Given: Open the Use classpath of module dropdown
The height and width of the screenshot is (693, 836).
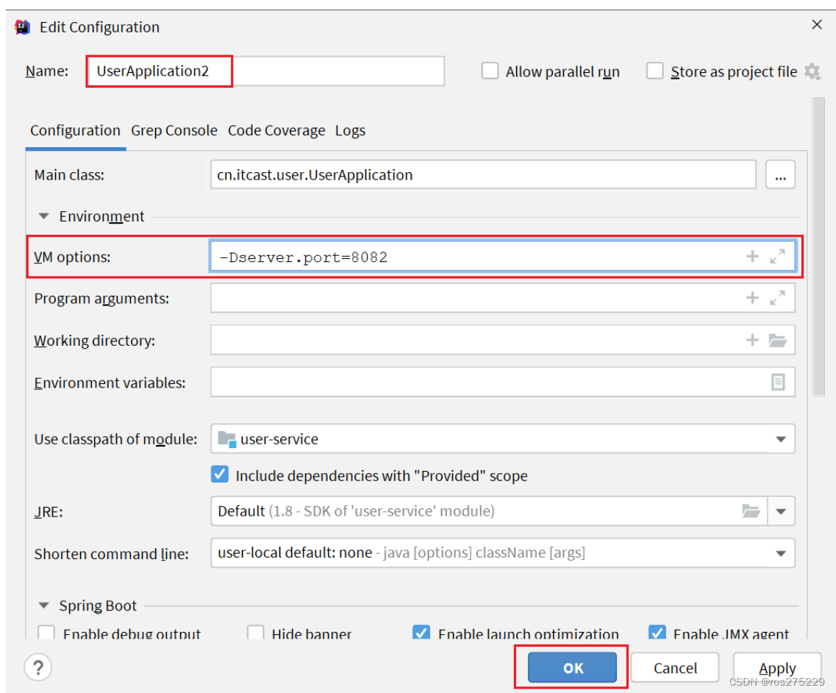Looking at the screenshot, I should [x=781, y=439].
